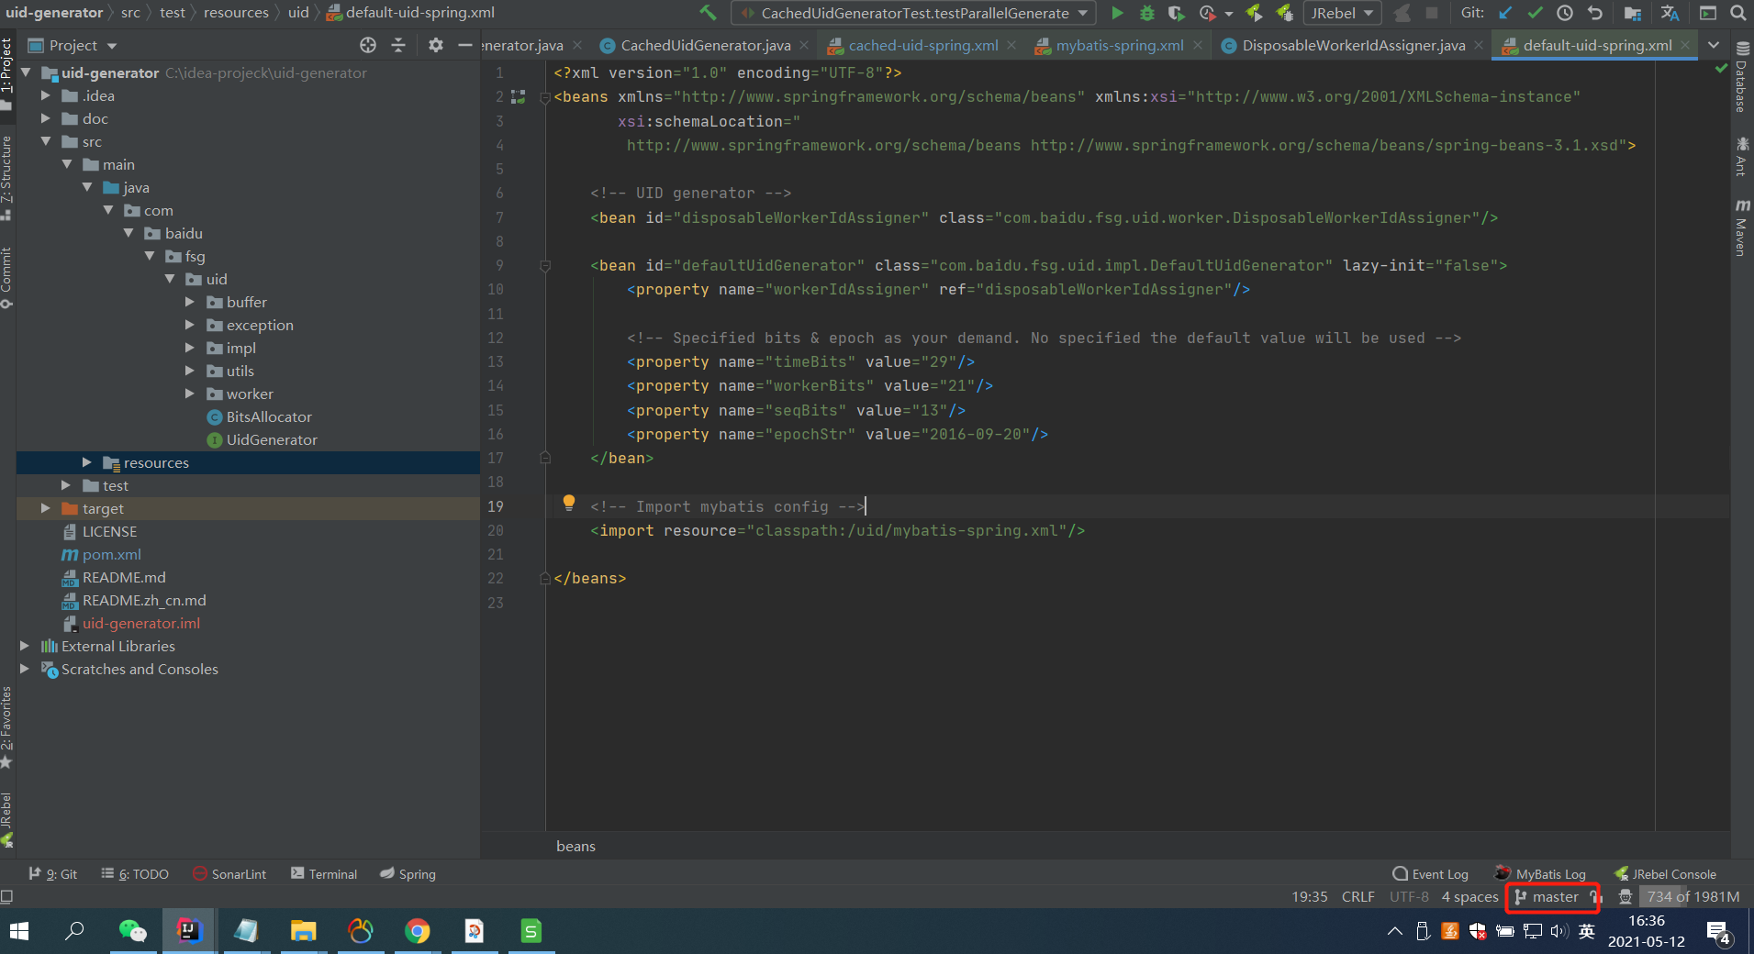Collapse the src folder in Project tree
The height and width of the screenshot is (954, 1754).
(47, 141)
